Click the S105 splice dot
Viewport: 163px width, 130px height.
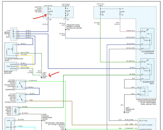pos(65,30)
